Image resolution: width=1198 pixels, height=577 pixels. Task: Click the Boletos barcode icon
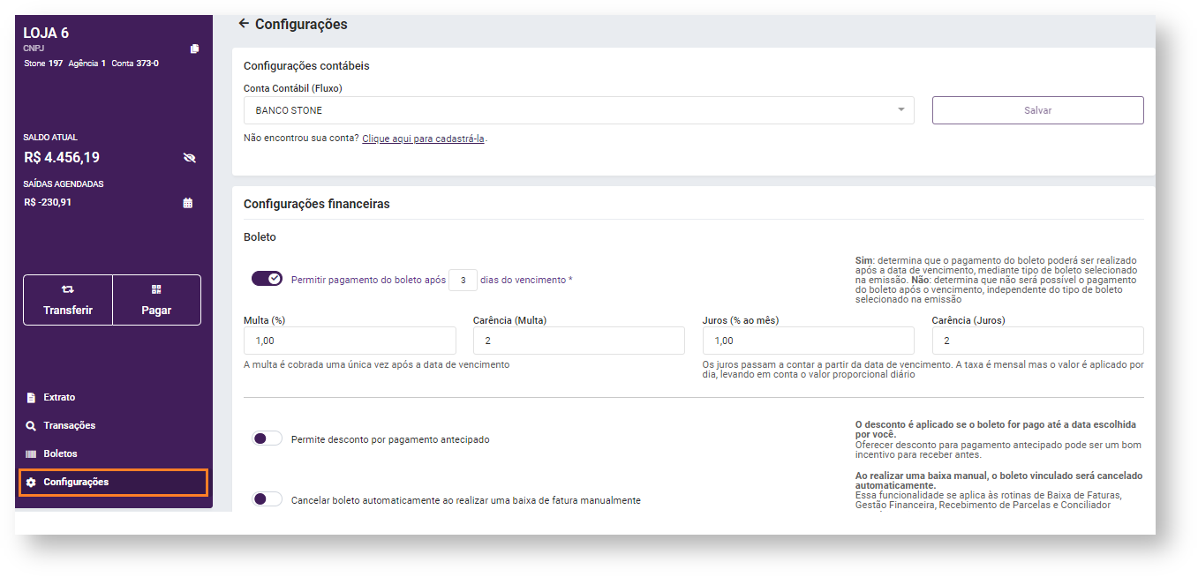pyautogui.click(x=31, y=453)
